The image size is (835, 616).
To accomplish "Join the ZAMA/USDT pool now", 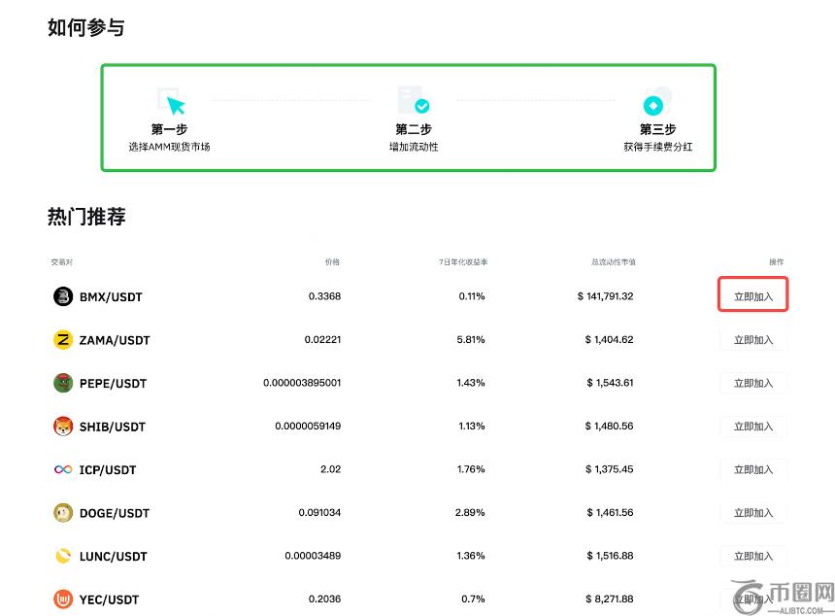I will point(753,340).
